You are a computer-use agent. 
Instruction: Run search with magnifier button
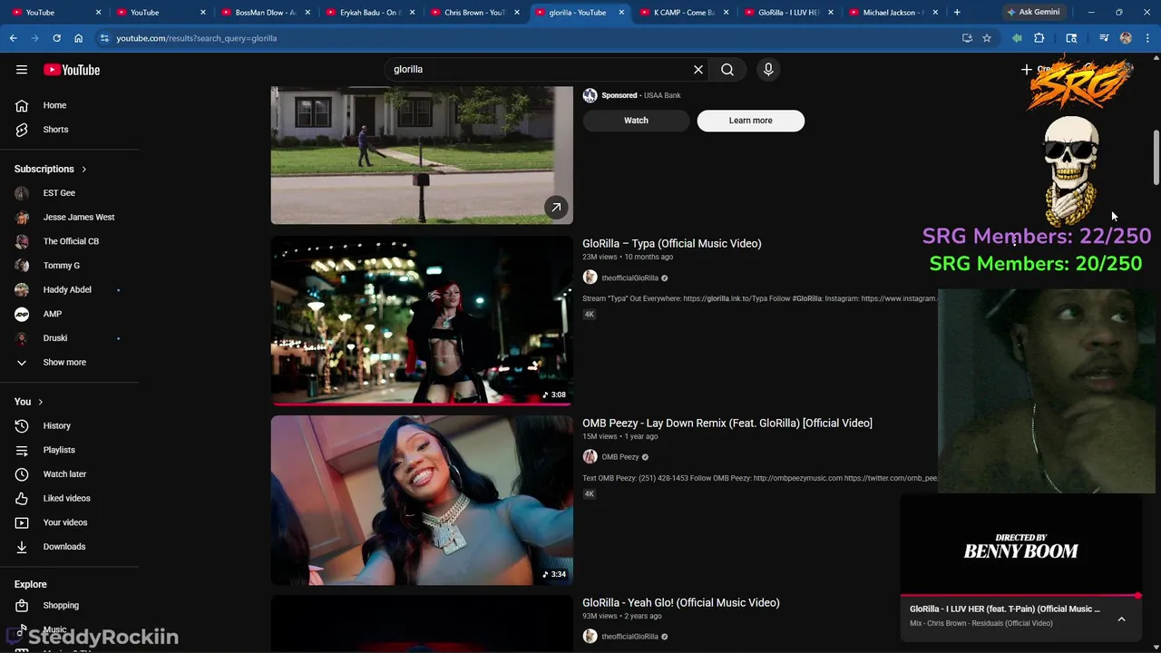(727, 69)
